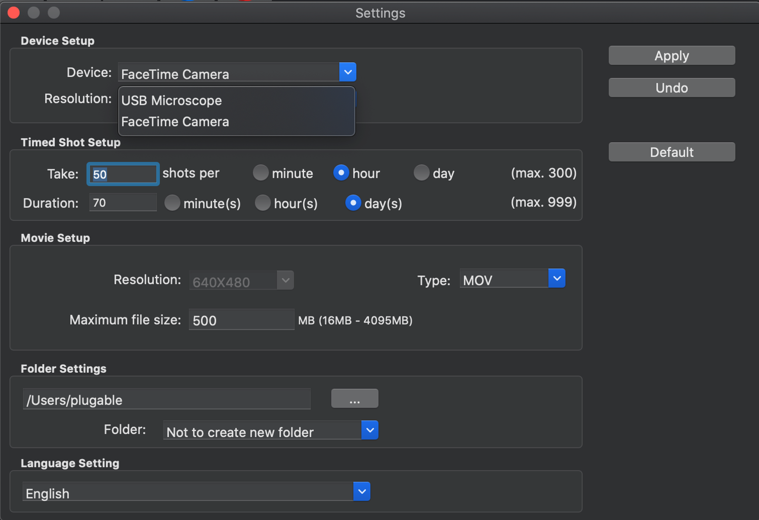The image size is (759, 520).
Task: Edit the Take shots count field
Action: click(122, 174)
